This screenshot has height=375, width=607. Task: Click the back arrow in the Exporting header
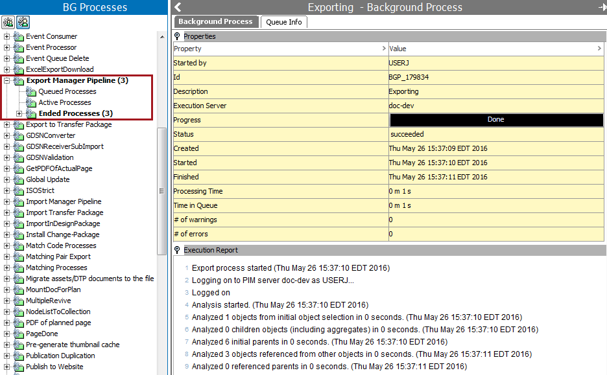[178, 8]
